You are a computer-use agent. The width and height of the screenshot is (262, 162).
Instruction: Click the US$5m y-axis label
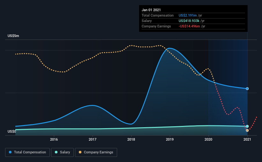point(13,36)
